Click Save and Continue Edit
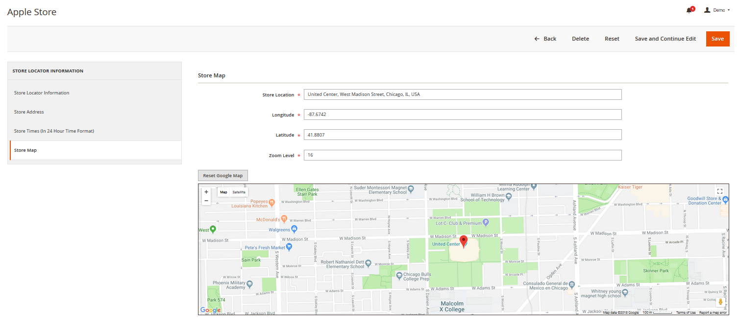740x324 pixels. [665, 39]
